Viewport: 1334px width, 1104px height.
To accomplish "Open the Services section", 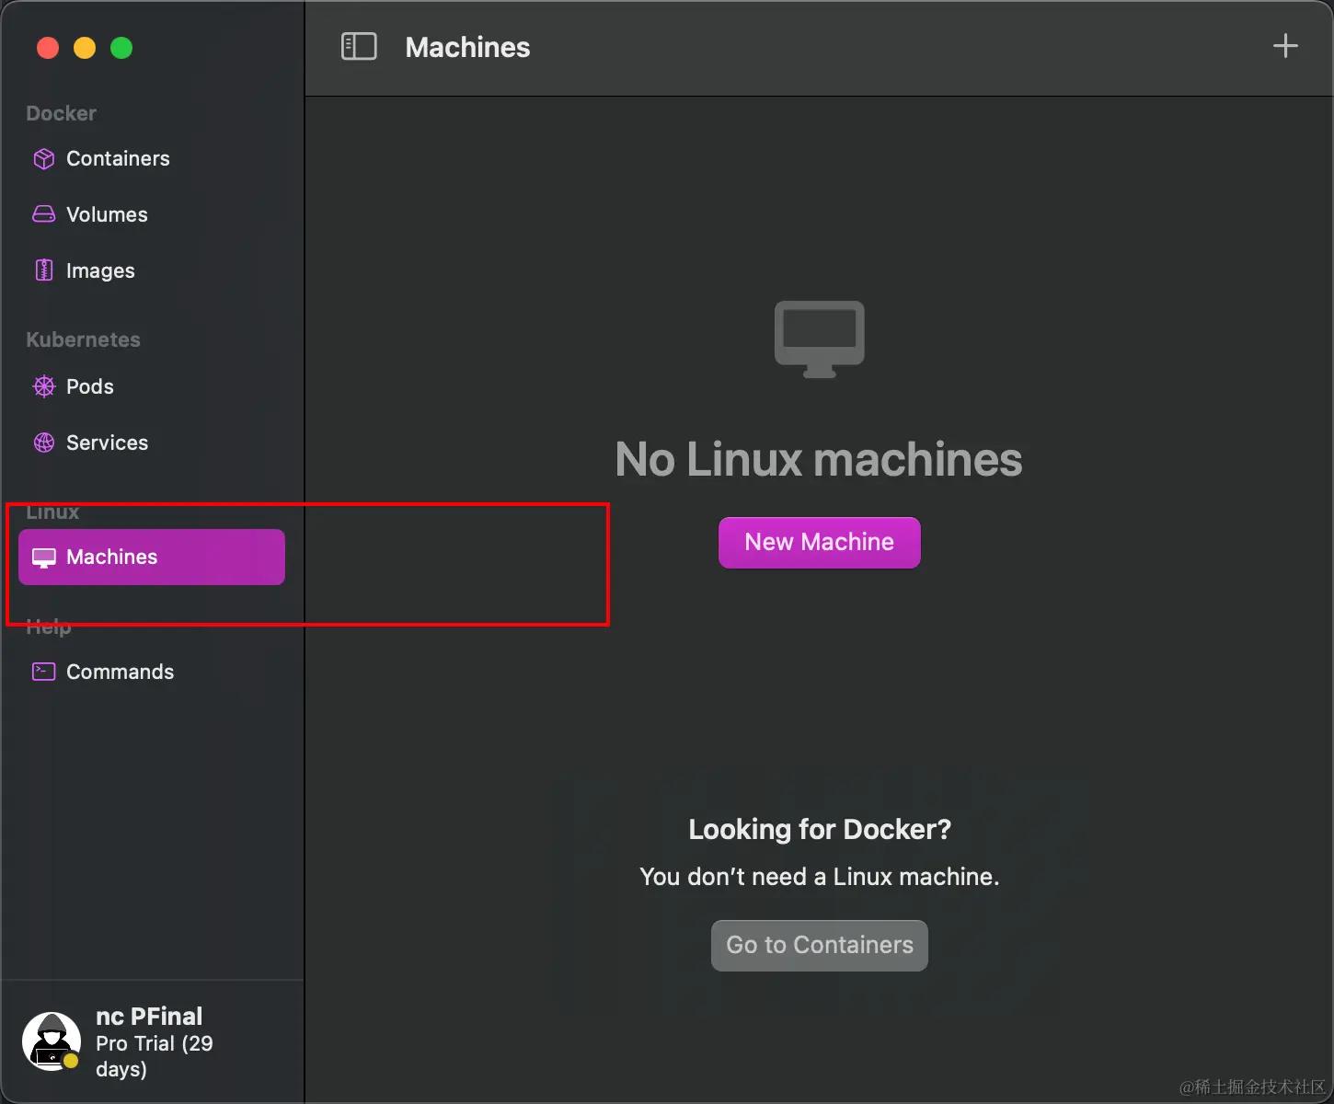I will pos(152,443).
